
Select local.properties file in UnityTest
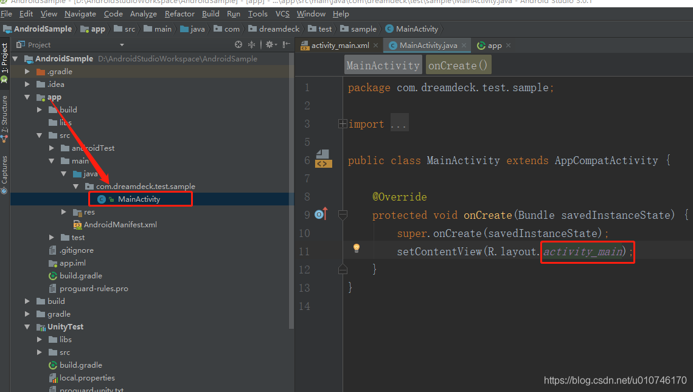coord(87,378)
